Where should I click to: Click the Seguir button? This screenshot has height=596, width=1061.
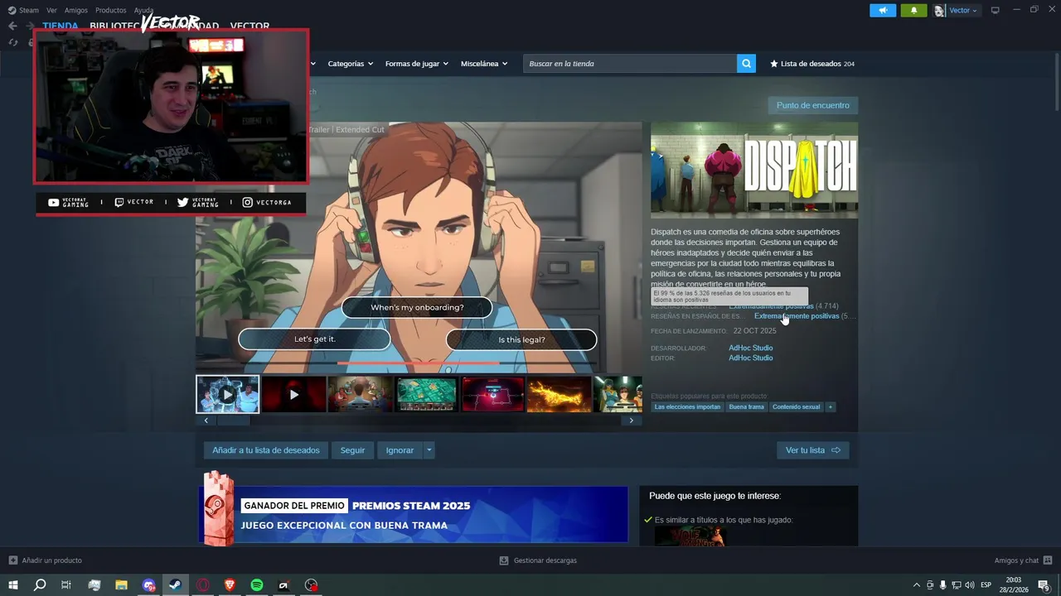[352, 450]
